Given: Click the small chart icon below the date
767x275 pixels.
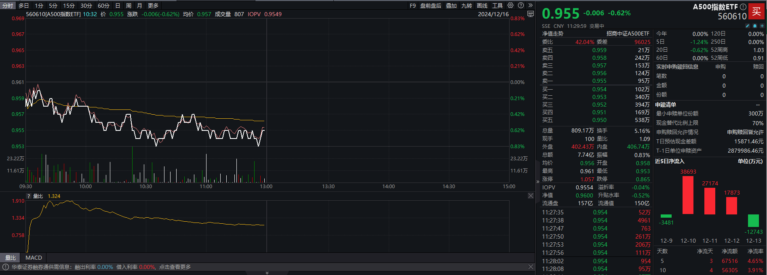Looking at the screenshot, I should tap(531, 14).
